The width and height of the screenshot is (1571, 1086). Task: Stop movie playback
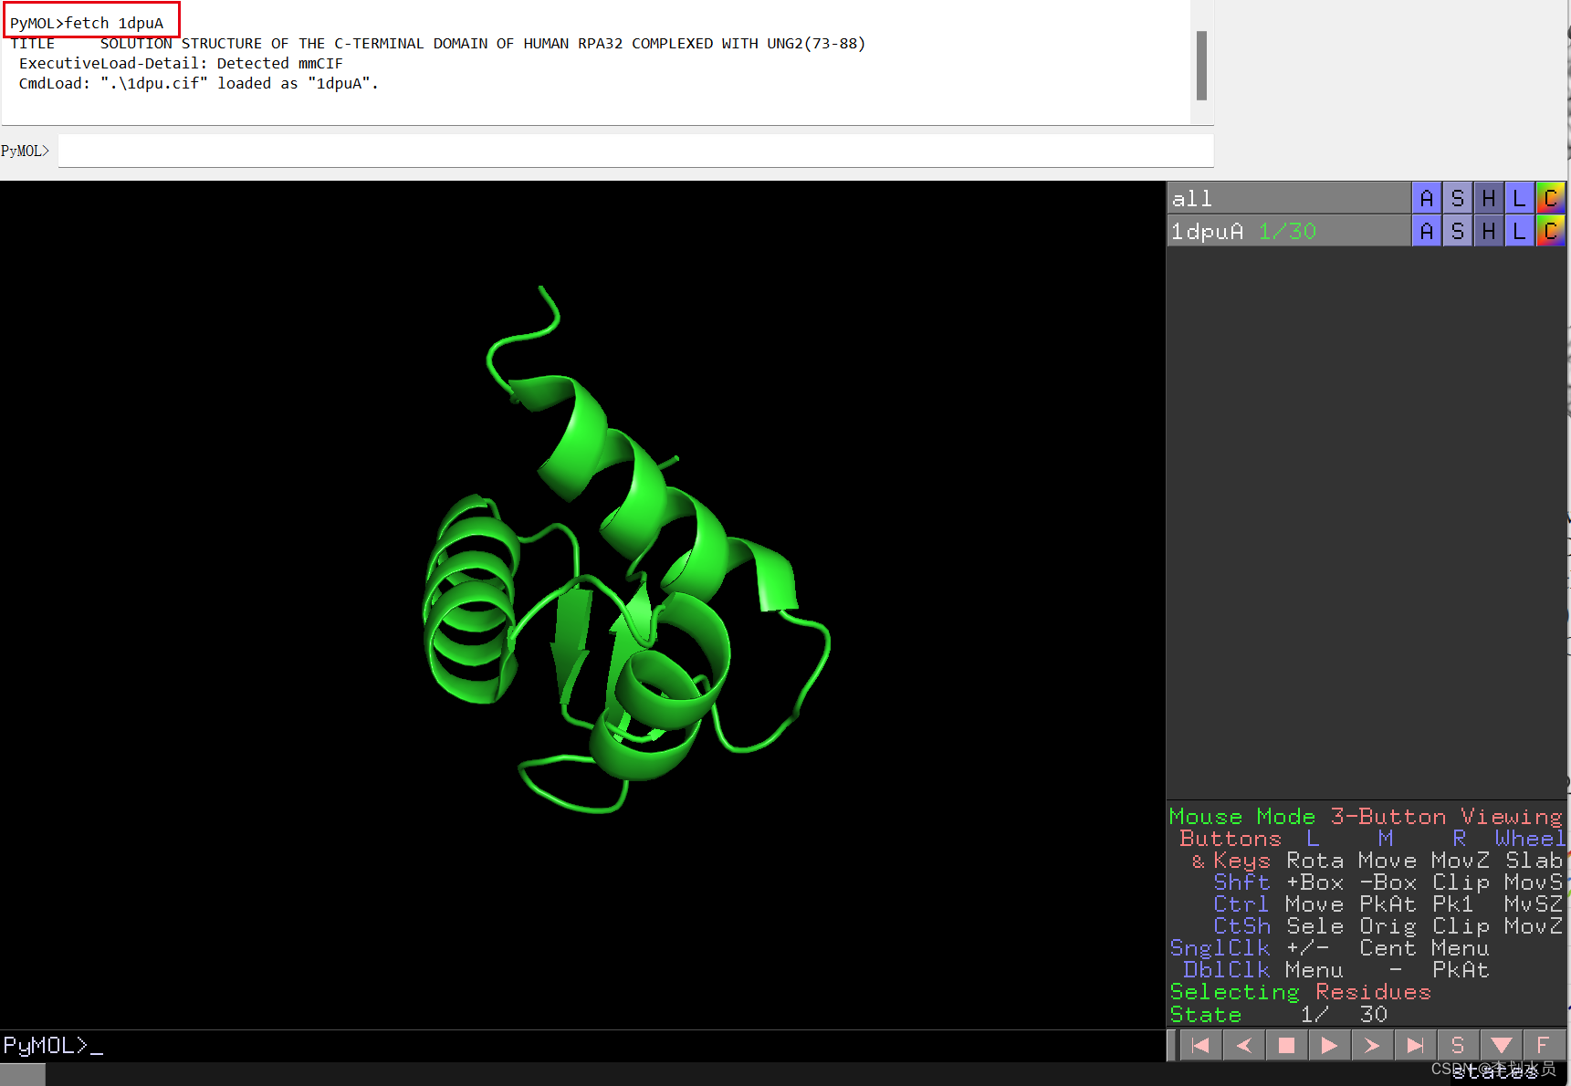coord(1286,1045)
